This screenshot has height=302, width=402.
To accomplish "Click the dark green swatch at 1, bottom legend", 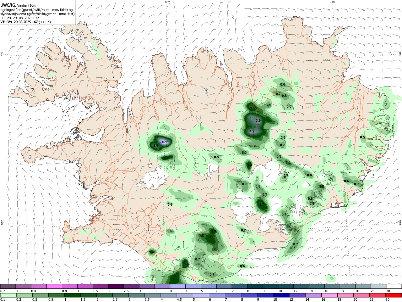I will (x=72, y=295).
